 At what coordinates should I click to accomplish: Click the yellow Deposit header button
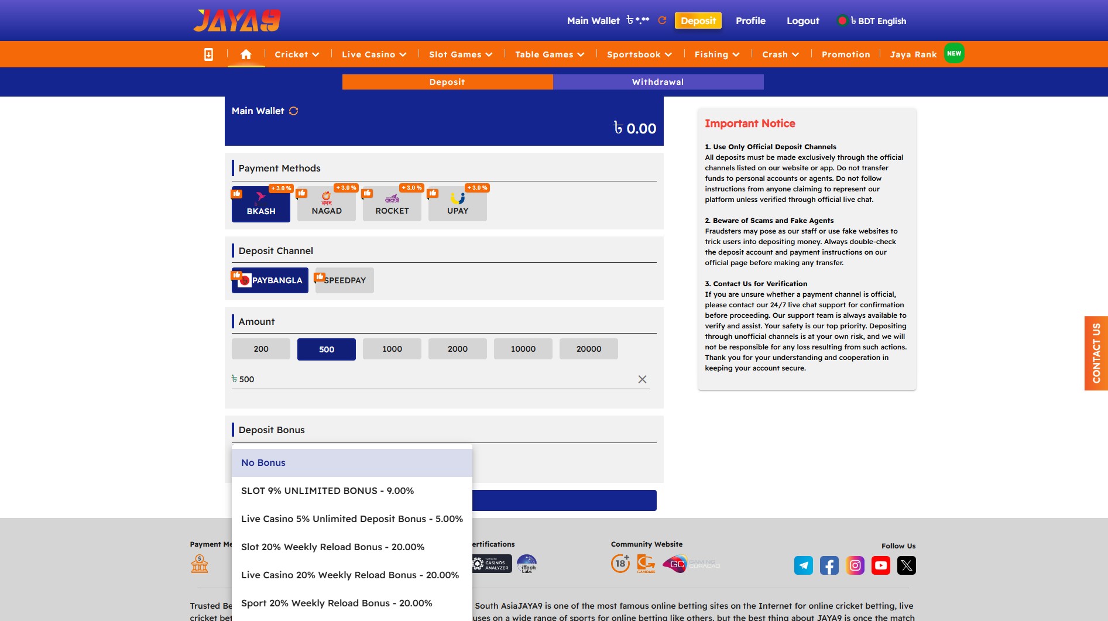pyautogui.click(x=698, y=20)
